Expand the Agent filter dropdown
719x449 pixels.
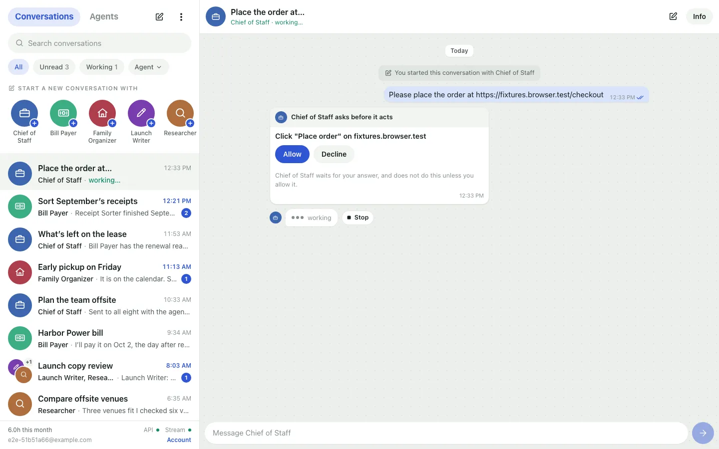pos(148,67)
